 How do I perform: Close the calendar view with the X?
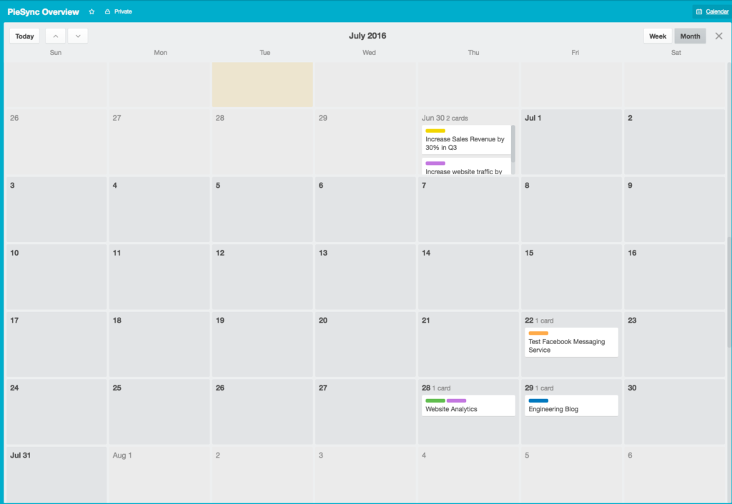pos(719,36)
